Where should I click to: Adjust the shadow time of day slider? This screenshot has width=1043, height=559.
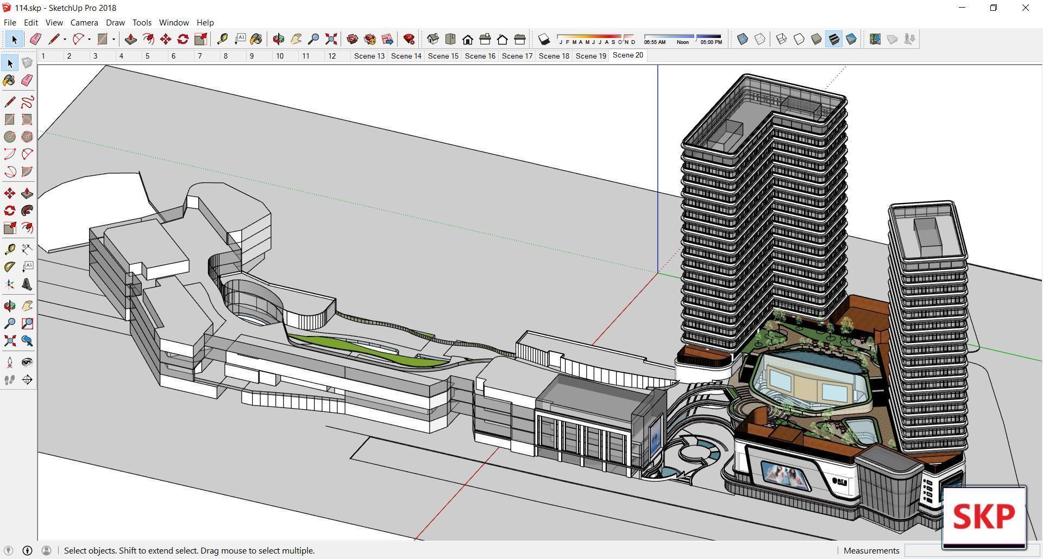click(x=683, y=39)
